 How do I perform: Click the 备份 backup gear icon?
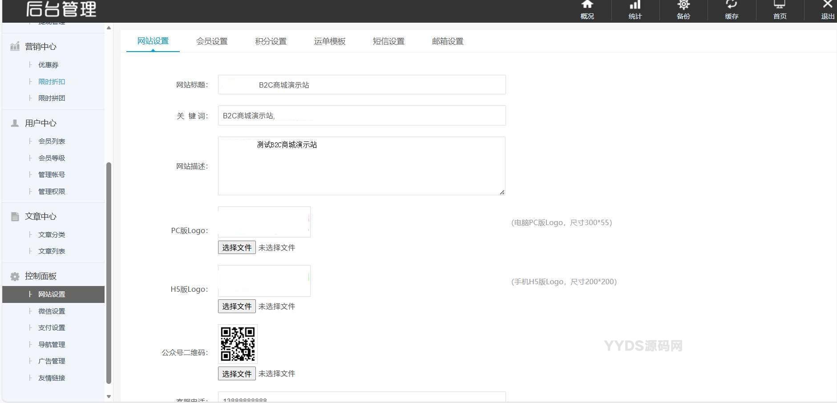(x=683, y=9)
